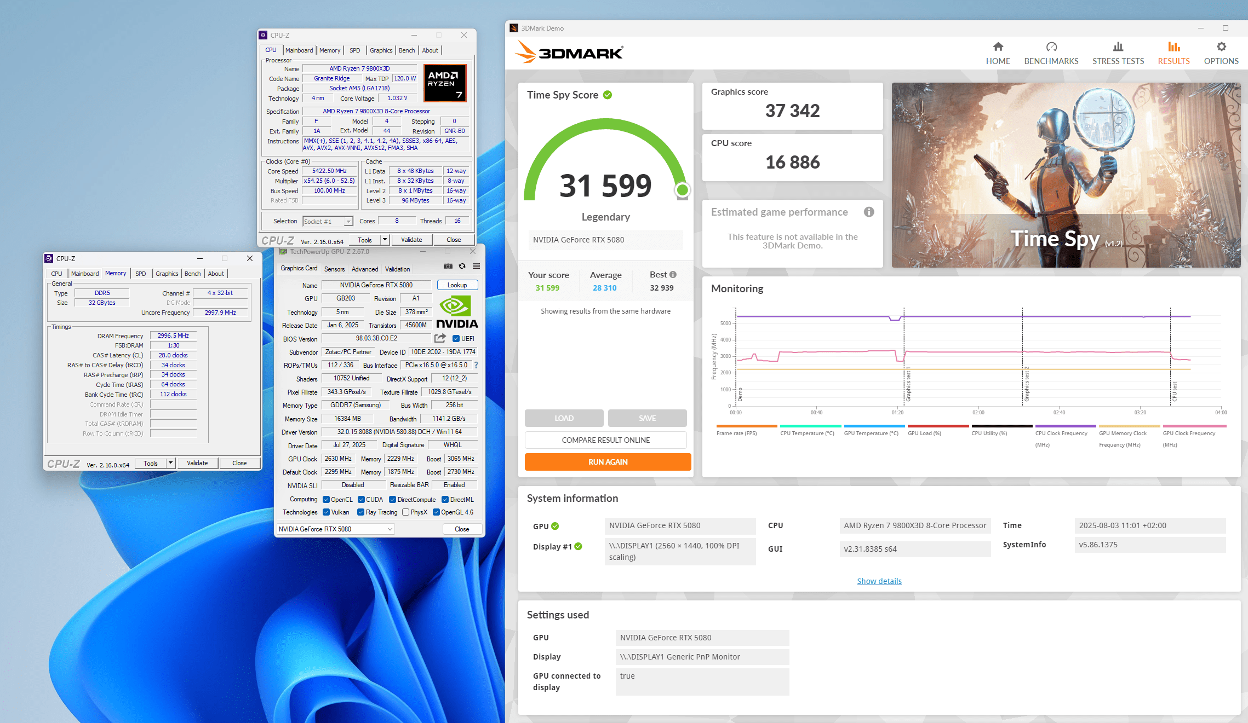Click the Lookup button in GPU-Z
1248x723 pixels.
pos(457,285)
